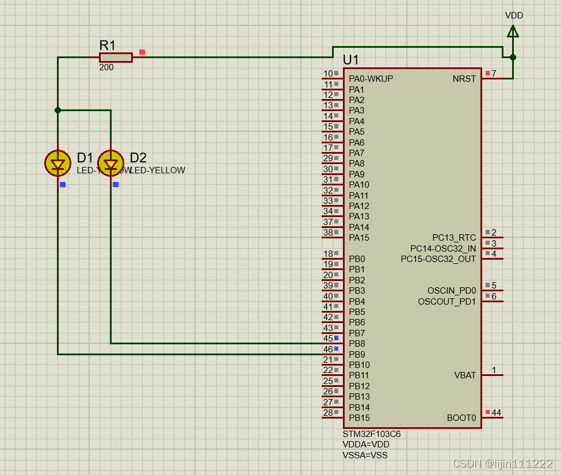Viewport: 561px width, 475px height.
Task: Click the PC14-OSC32_IN pin label
Action: tap(443, 248)
